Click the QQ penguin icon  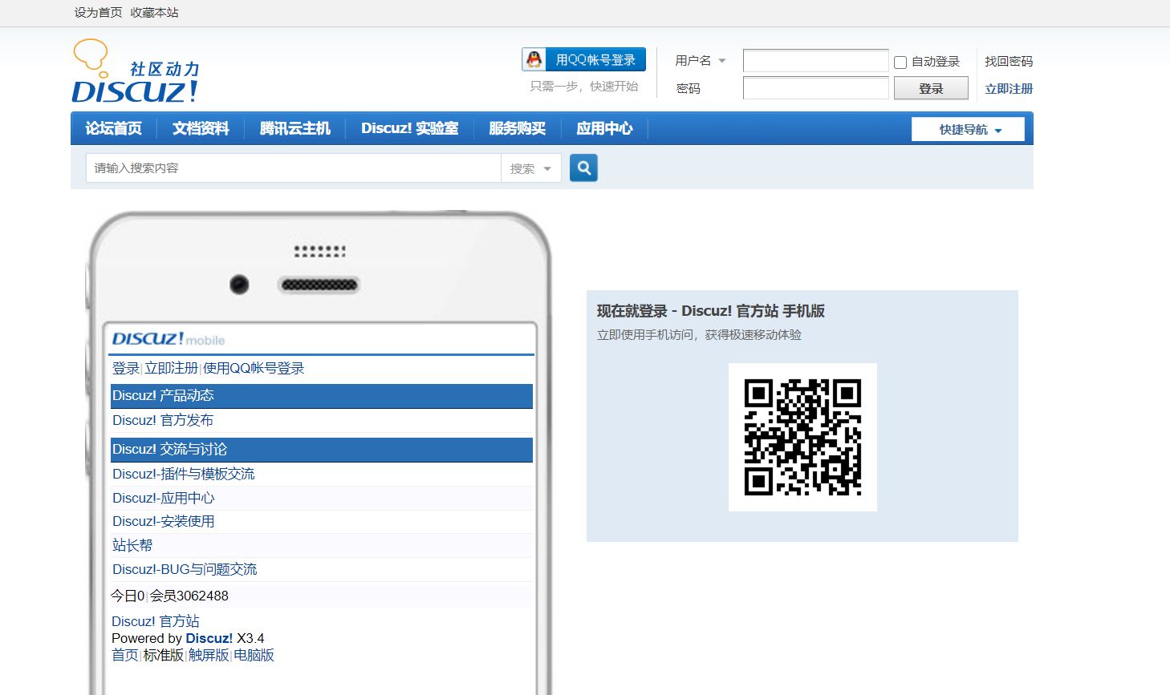coord(534,59)
